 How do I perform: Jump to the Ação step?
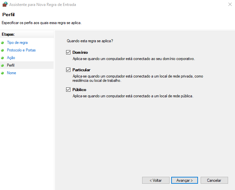coord(11,58)
